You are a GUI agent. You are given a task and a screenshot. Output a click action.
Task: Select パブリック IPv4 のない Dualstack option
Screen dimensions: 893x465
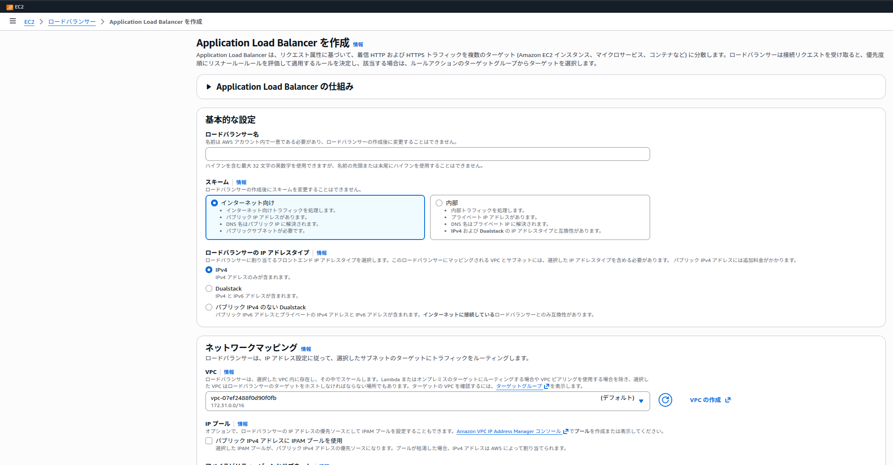tap(209, 307)
